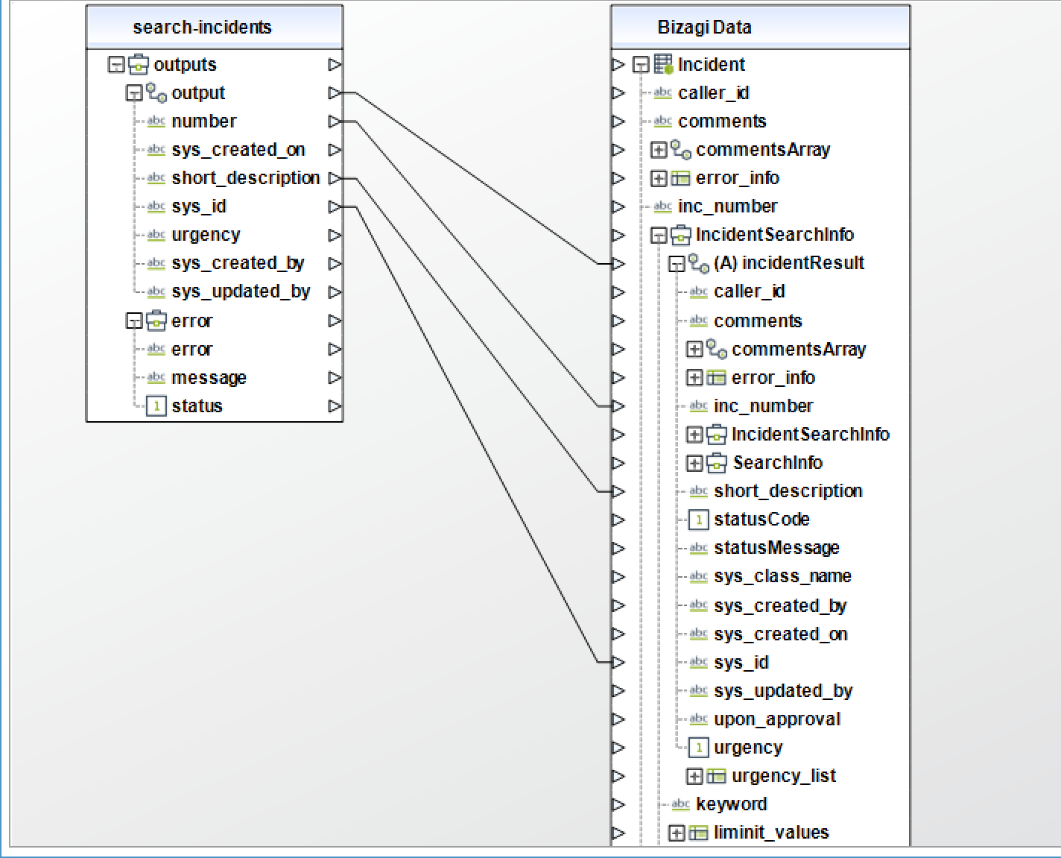Click the (A) incidentResult collection icon
This screenshot has width=1061, height=858.
(699, 263)
